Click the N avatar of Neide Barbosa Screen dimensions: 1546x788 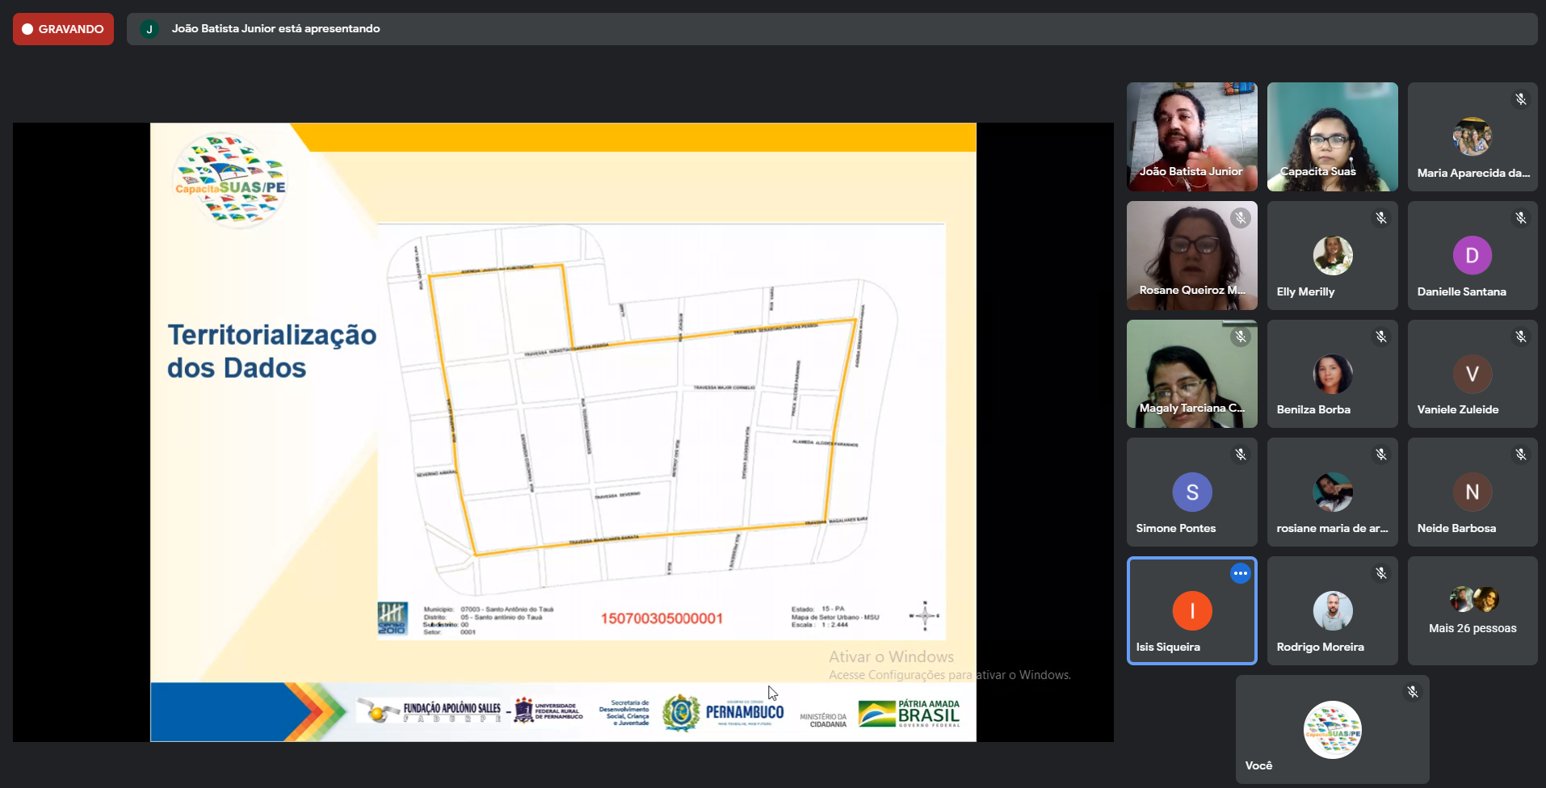1472,492
